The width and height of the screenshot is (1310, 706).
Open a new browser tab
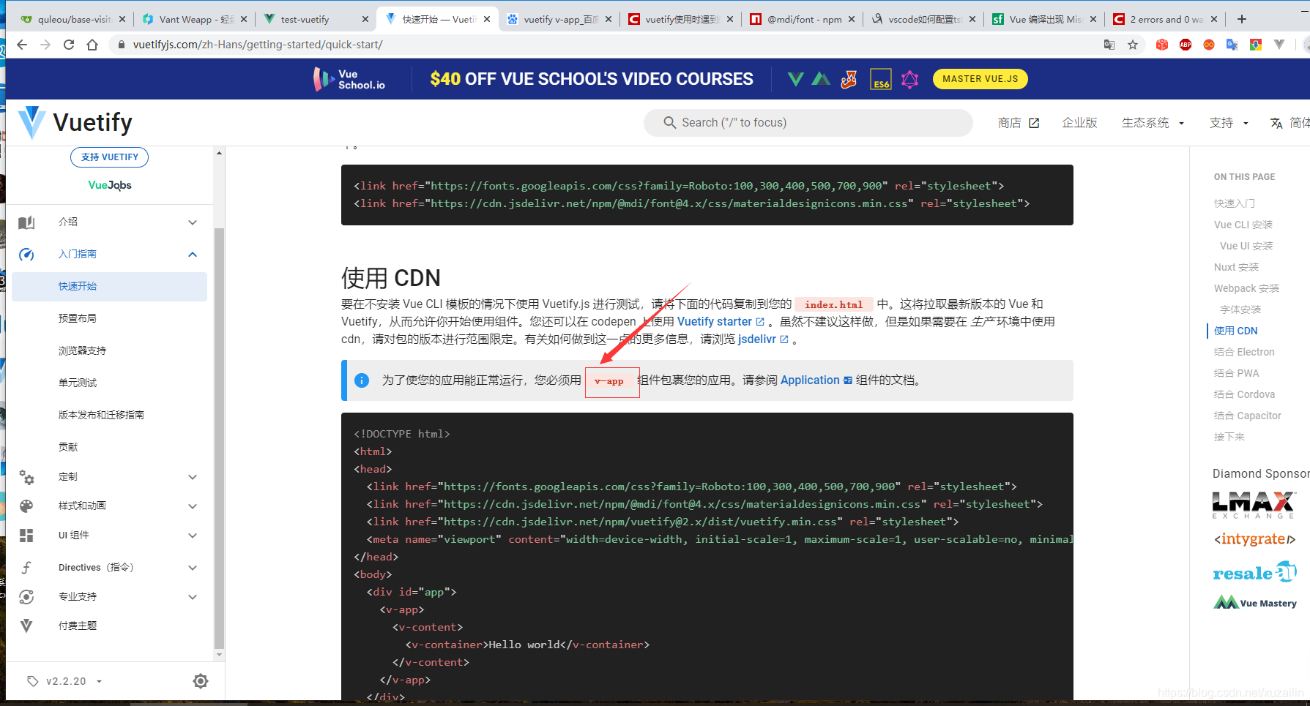tap(1242, 19)
